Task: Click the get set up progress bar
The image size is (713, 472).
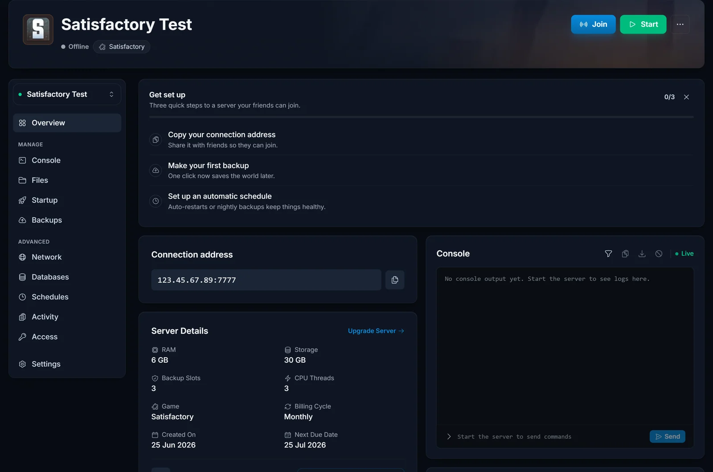Action: pos(421,117)
